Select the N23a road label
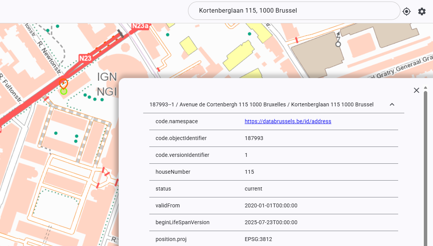 140,26
